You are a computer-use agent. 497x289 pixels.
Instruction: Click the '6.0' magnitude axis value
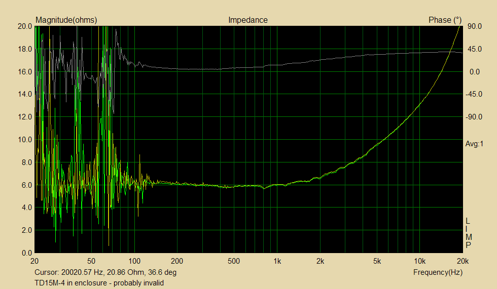(x=26, y=185)
